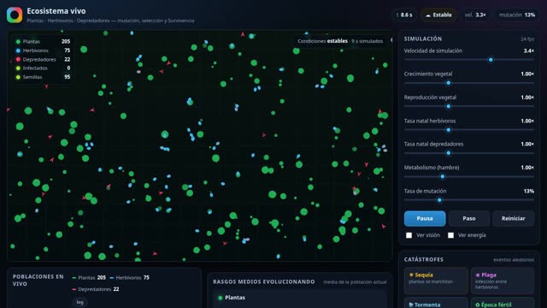Viewport: 547px width, 308px height.
Task: Trigger the Época fértil event
Action: tap(503, 303)
